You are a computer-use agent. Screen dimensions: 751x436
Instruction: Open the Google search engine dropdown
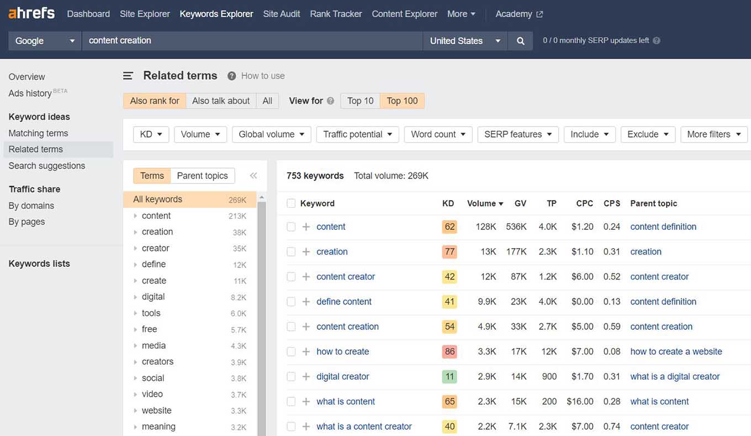45,41
